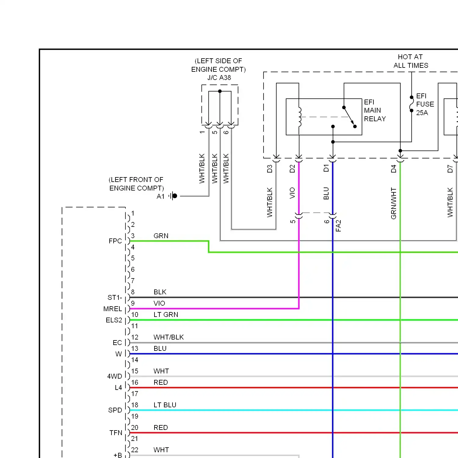
Task: Select the "RED" wire label at pin 16
Action: coord(161,382)
